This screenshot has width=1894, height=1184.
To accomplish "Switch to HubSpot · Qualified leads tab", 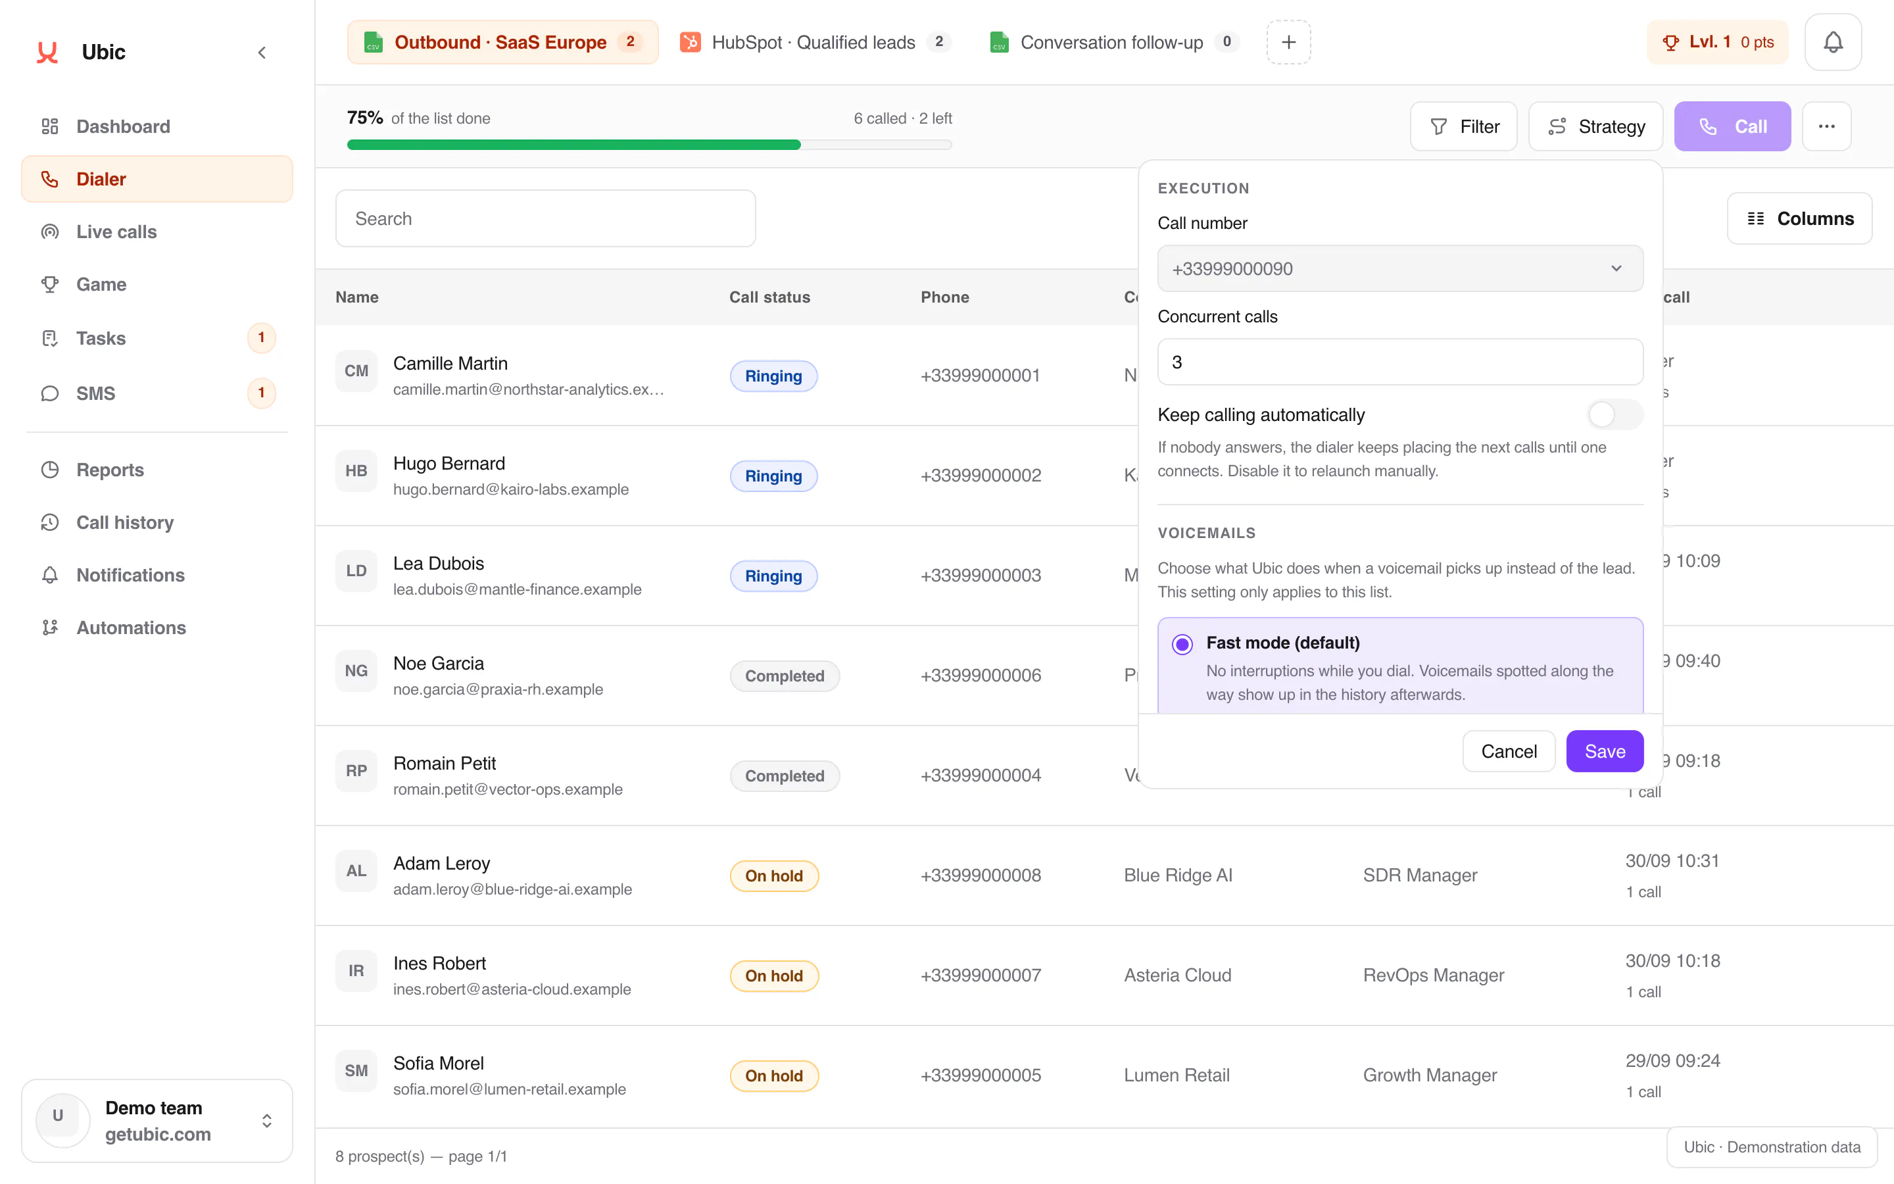I will tap(815, 42).
